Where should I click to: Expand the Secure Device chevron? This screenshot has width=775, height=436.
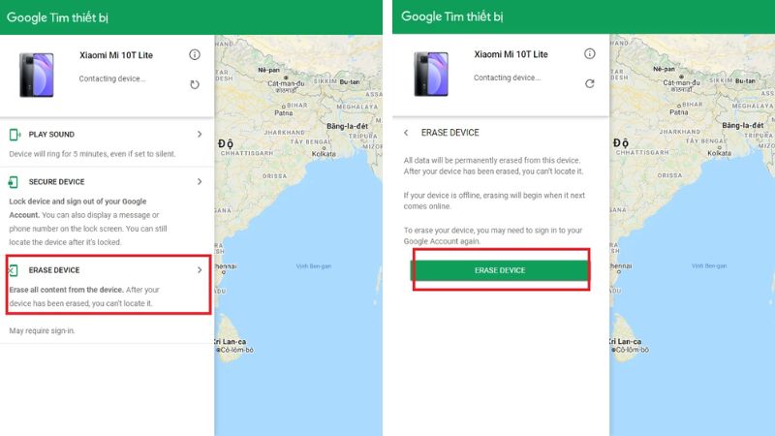200,181
